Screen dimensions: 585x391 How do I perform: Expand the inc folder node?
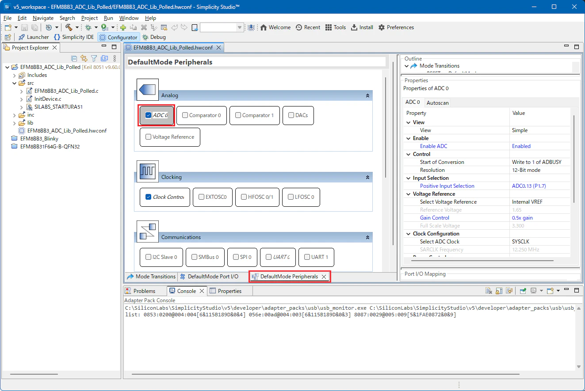click(15, 115)
